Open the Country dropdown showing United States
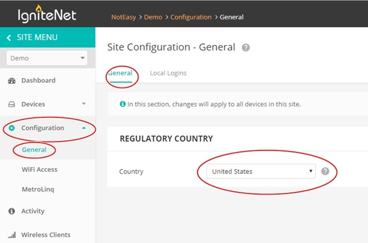Viewport: 368px width, 243px height. pyautogui.click(x=261, y=171)
